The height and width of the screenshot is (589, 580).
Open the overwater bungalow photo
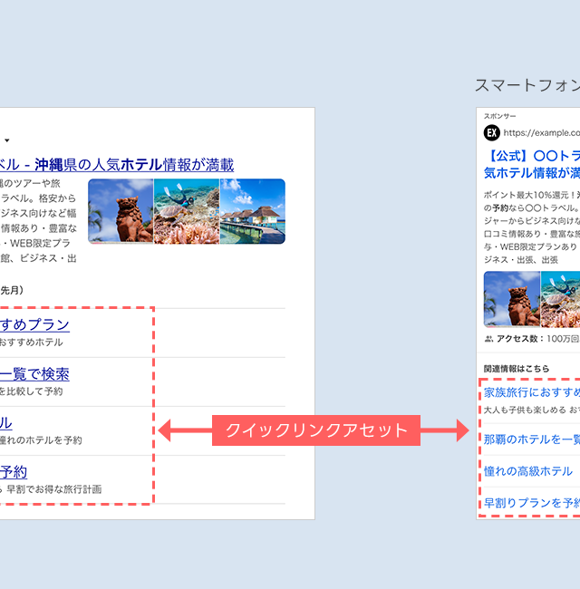click(x=252, y=211)
